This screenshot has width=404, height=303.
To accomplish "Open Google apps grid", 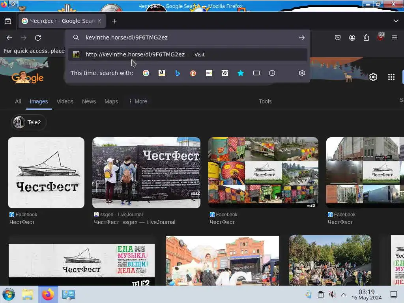I will (x=391, y=77).
